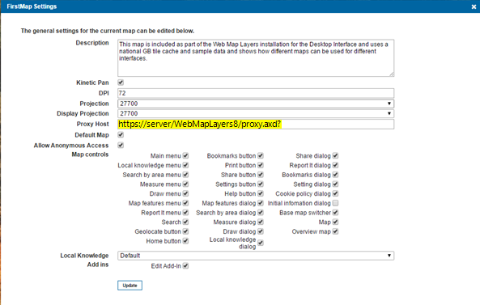Uncheck the Bookmarks dialog checkbox
This screenshot has height=305, width=480.
click(x=335, y=175)
